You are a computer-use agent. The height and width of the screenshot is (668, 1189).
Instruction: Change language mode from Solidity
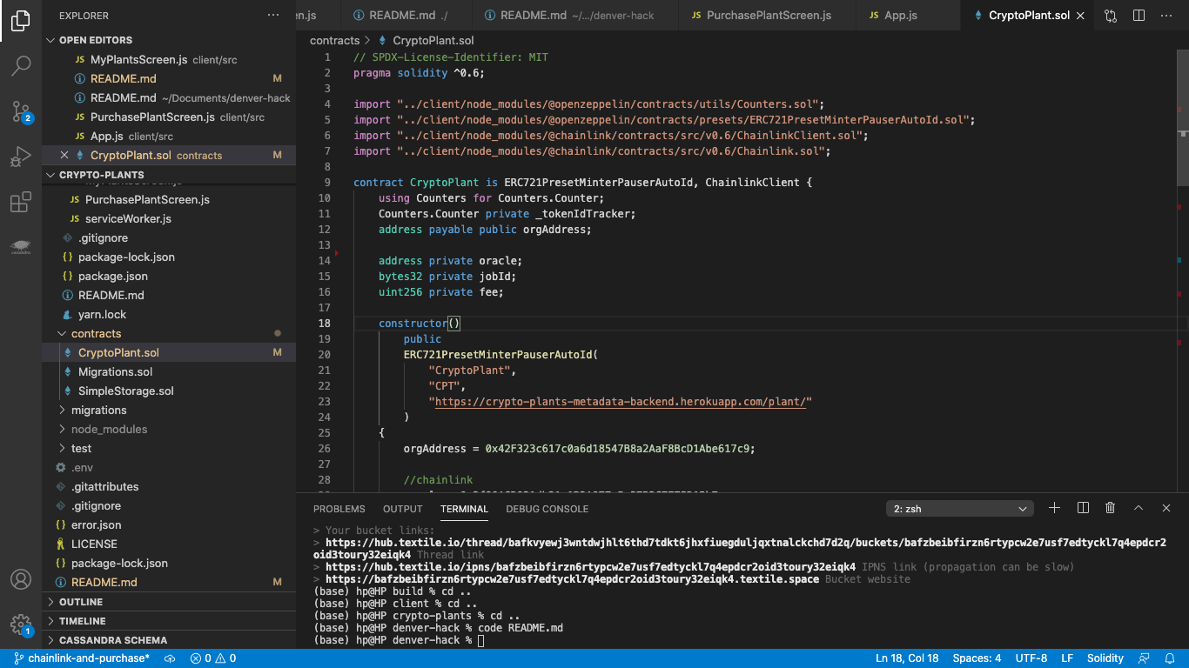(1105, 658)
